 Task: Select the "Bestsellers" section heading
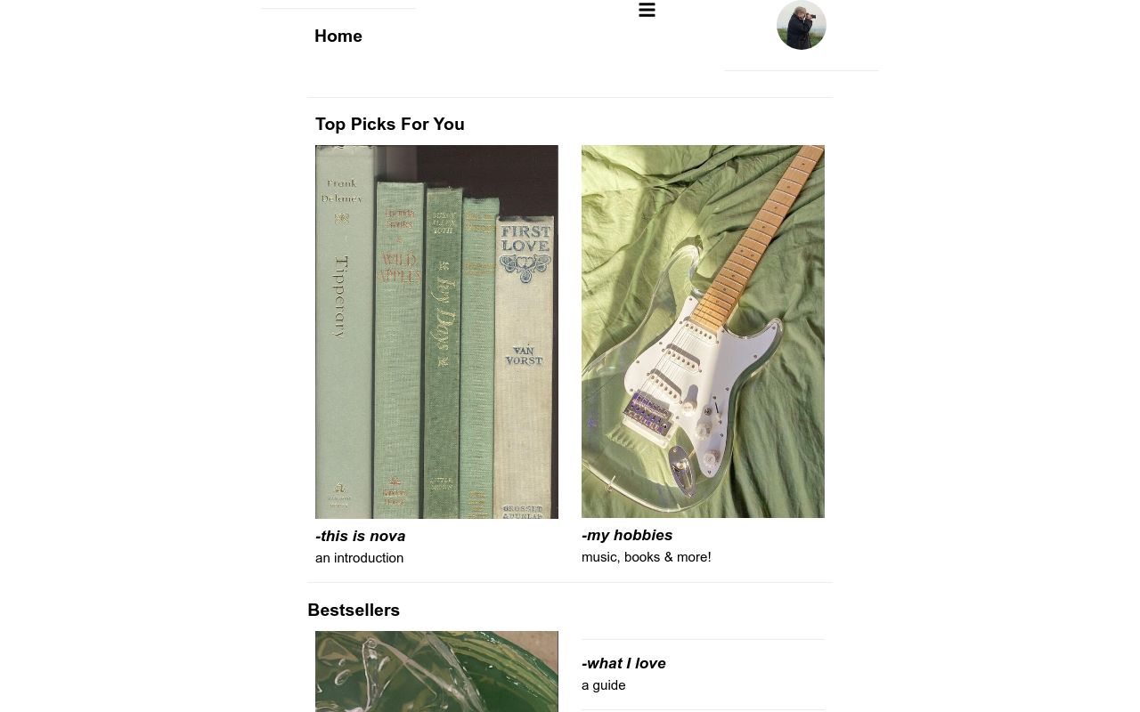pyautogui.click(x=354, y=611)
